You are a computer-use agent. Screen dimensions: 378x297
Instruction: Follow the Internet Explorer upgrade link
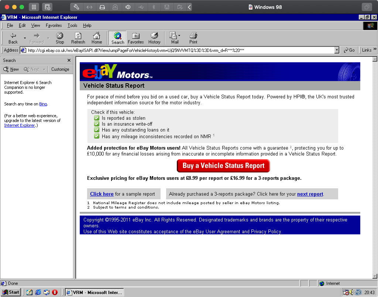click(20, 125)
